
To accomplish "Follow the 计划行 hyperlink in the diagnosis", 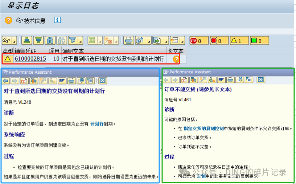I will (97, 124).
